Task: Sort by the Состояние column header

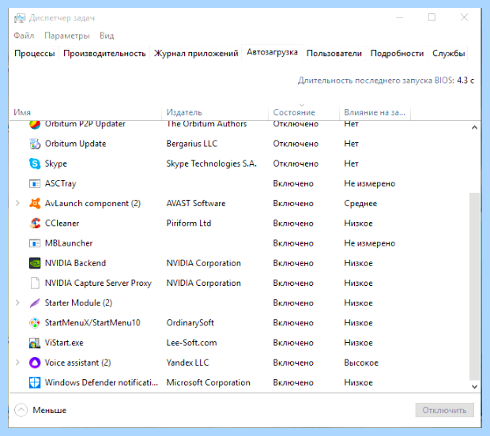Action: pyautogui.click(x=303, y=112)
